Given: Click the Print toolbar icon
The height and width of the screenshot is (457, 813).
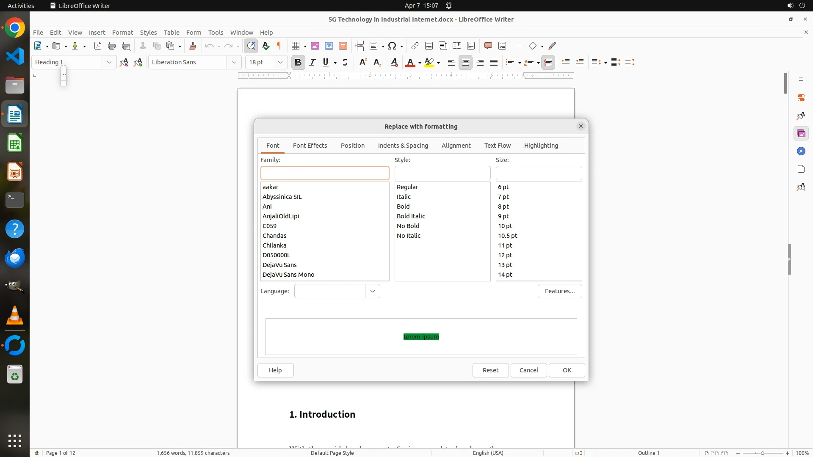Looking at the screenshot, I should point(112,46).
